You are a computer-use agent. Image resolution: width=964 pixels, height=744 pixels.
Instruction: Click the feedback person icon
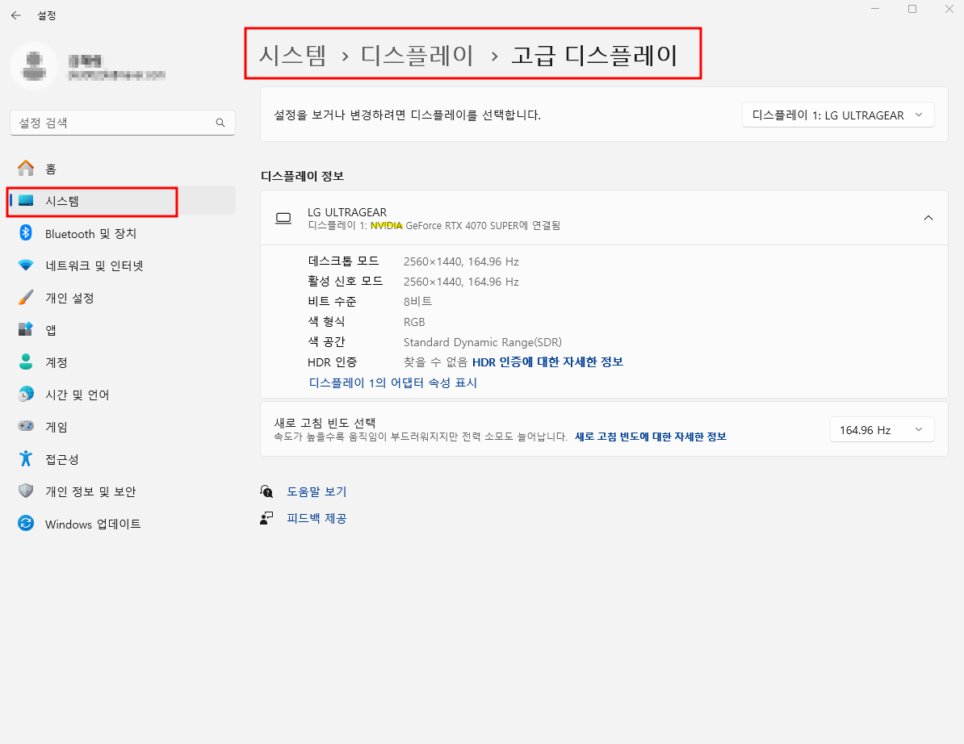pos(266,518)
